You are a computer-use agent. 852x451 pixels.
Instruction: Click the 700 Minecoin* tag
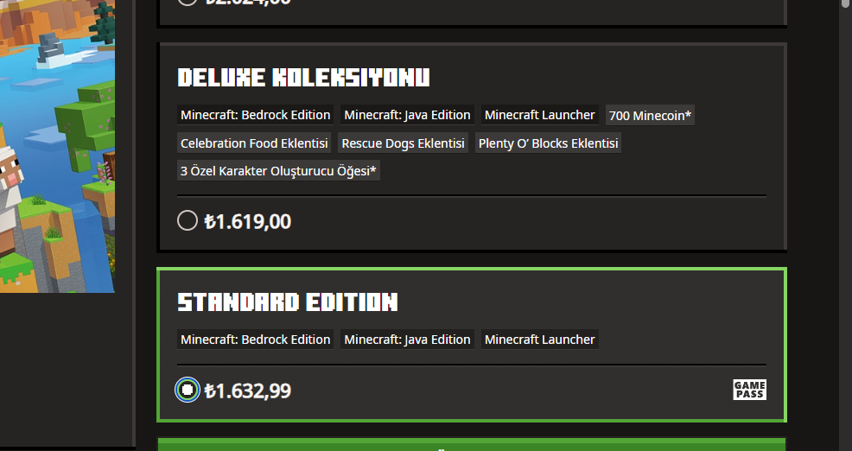(x=650, y=115)
